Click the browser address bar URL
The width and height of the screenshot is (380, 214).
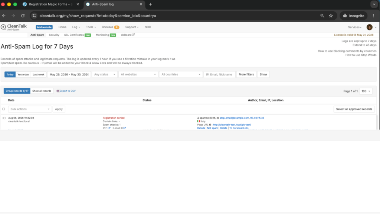98,16
